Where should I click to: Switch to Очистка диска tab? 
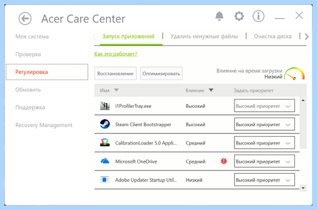click(273, 36)
